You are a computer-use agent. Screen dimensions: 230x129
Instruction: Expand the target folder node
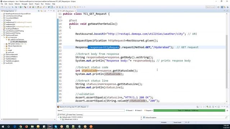coord(4,50)
